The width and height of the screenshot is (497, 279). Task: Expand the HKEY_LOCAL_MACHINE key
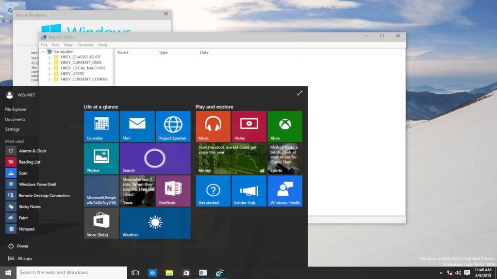click(50, 68)
